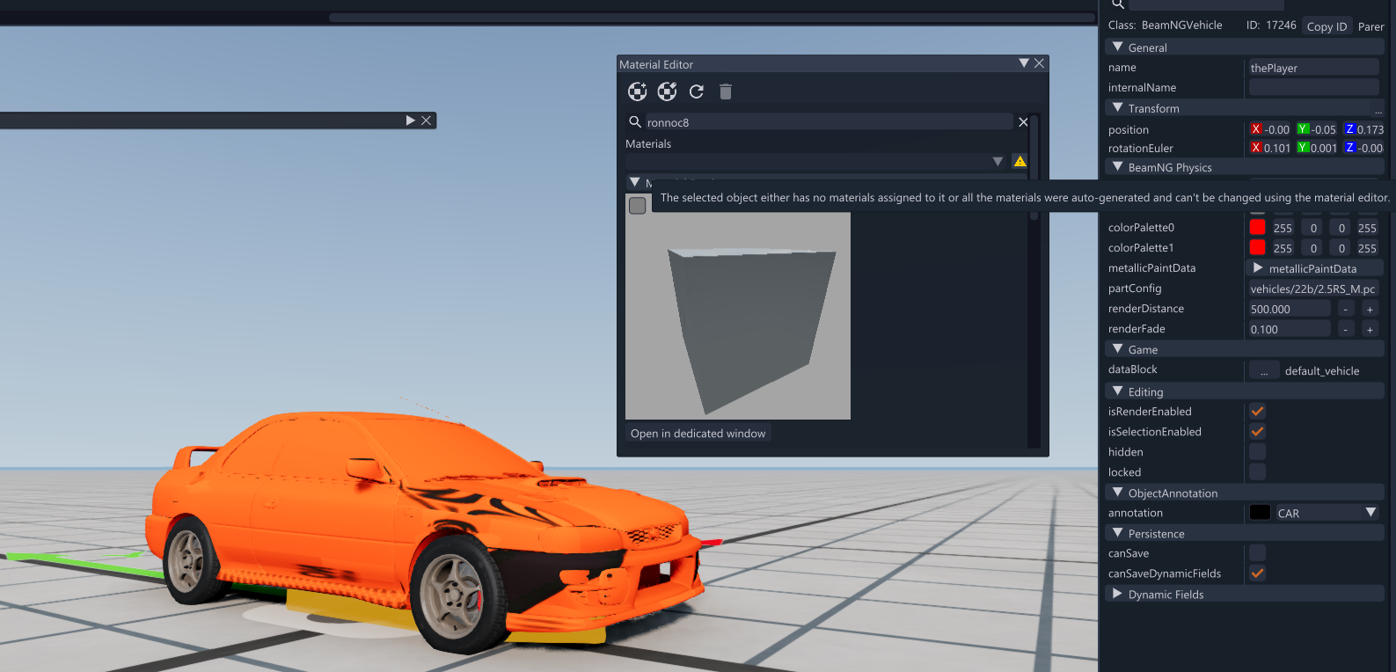Viewport: 1396px width, 672px height.
Task: Delete material using trash icon
Action: click(726, 91)
